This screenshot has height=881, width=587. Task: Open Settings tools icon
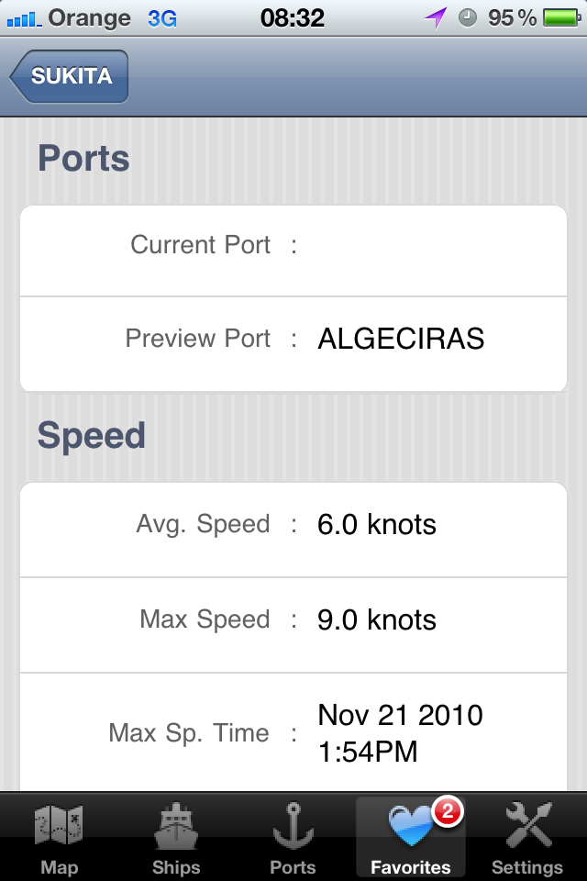click(527, 827)
